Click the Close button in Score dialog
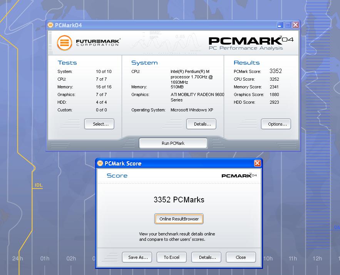Viewport: 340px width, 275px height. coord(241,257)
